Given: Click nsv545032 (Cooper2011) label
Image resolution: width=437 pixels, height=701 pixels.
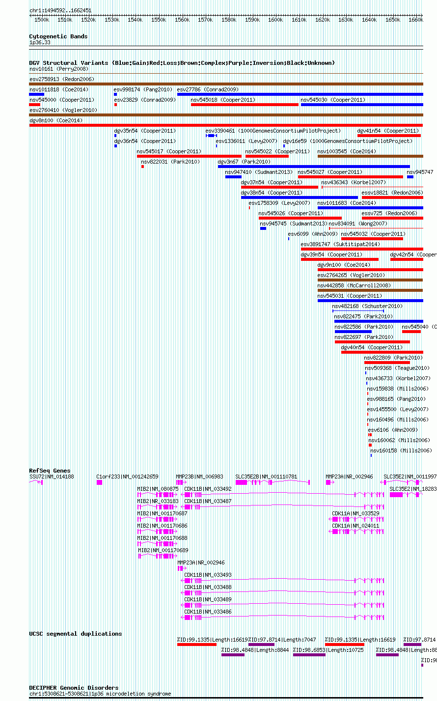Looking at the screenshot, I should [373, 234].
